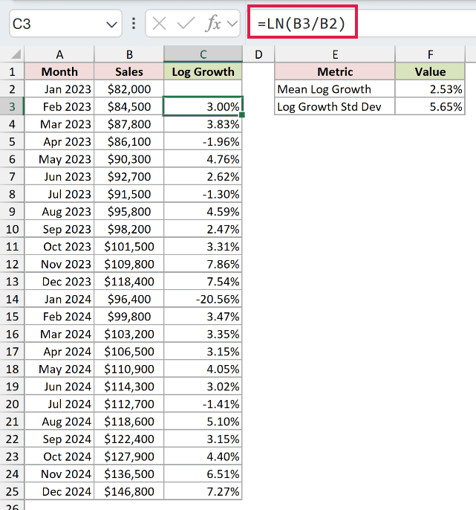Select the Log Growth Std Dev cell

pos(335,106)
